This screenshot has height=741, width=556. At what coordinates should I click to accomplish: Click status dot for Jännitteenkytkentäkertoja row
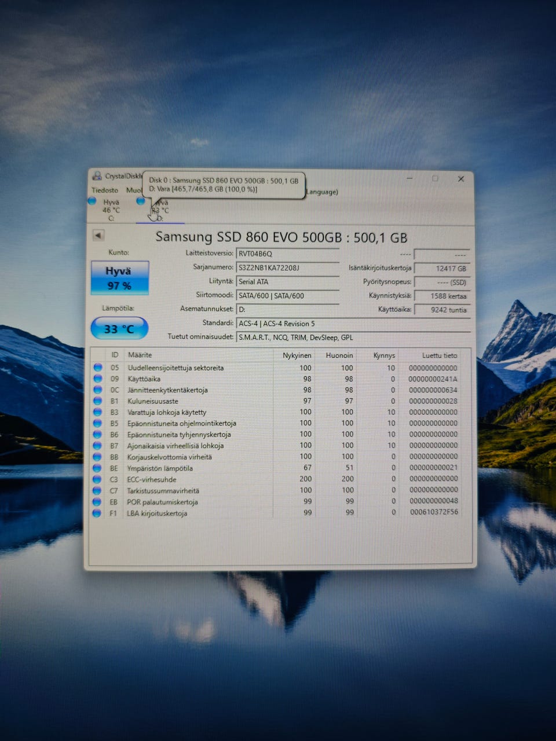(98, 390)
